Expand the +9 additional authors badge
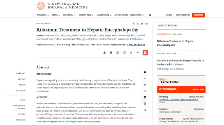The height and width of the screenshot is (125, 224). (83, 39)
